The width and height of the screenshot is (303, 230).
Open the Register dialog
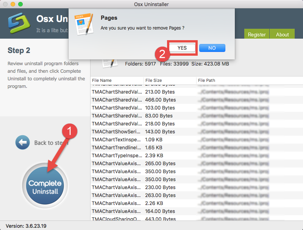257,34
